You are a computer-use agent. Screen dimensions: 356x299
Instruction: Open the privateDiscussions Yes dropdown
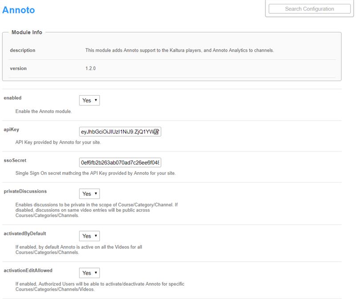[x=89, y=194]
